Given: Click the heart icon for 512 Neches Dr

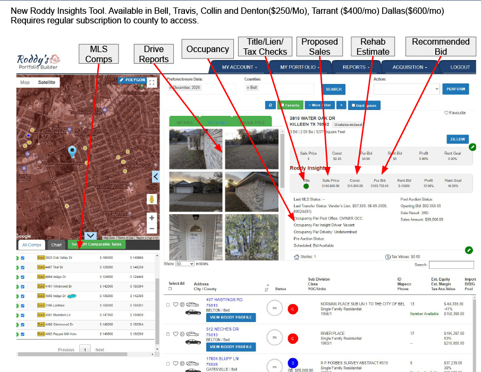Looking at the screenshot, I should [175, 334].
